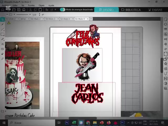Click the line thickness 0,00 field

34,15
